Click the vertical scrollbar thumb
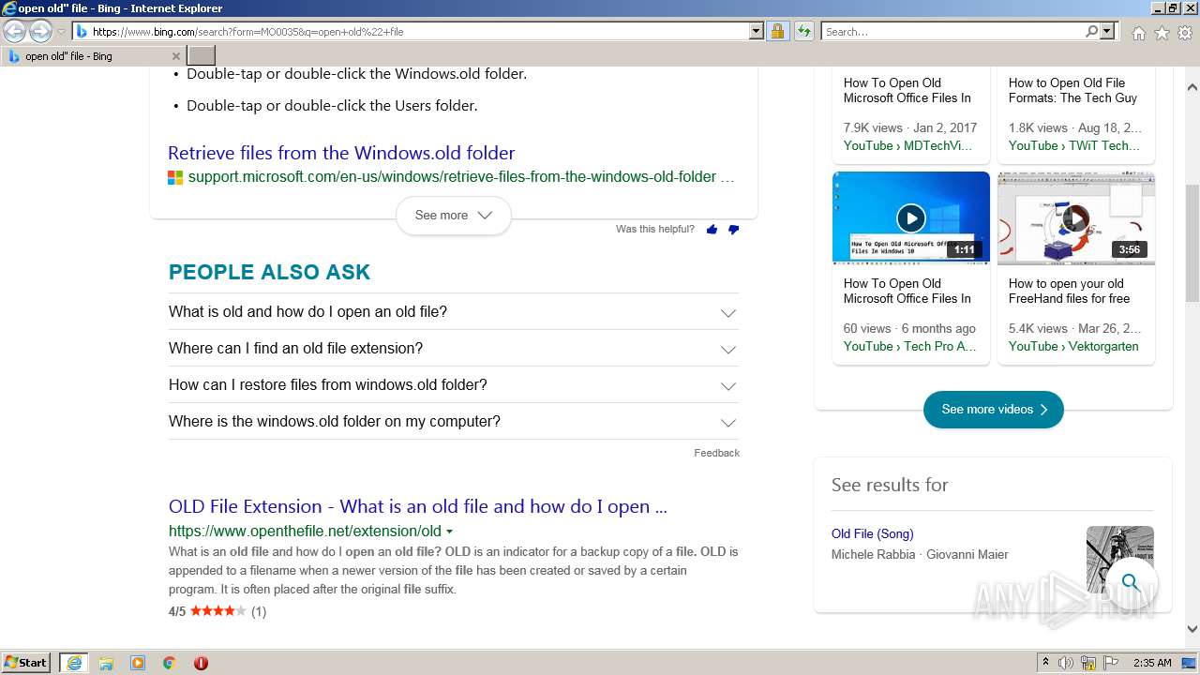 [1192, 244]
